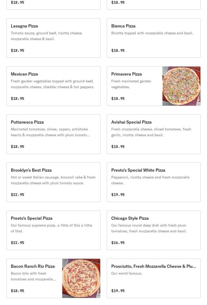
Task: Choose Mexican Pizza from the menu
Action: tap(54, 86)
